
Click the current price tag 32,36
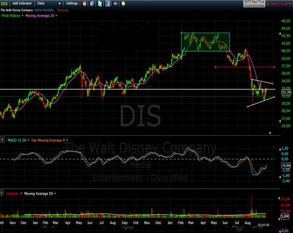(286, 92)
